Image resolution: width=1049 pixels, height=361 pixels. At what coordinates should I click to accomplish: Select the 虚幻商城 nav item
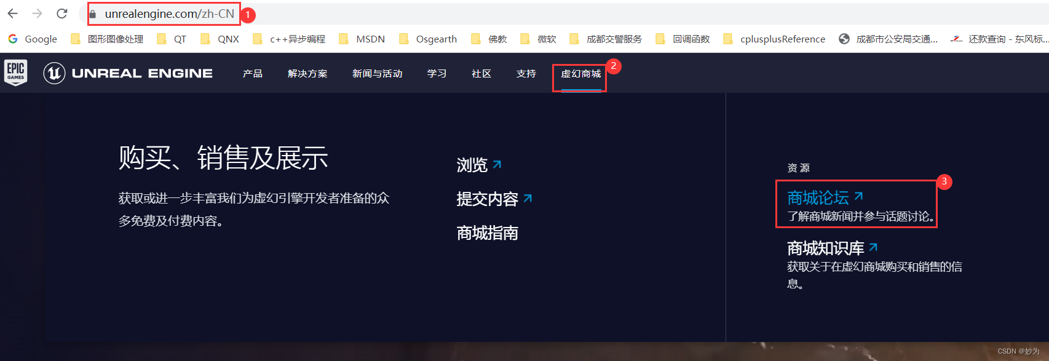tap(581, 74)
